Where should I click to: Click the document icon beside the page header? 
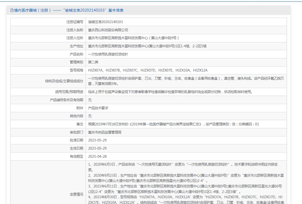coord(12,10)
